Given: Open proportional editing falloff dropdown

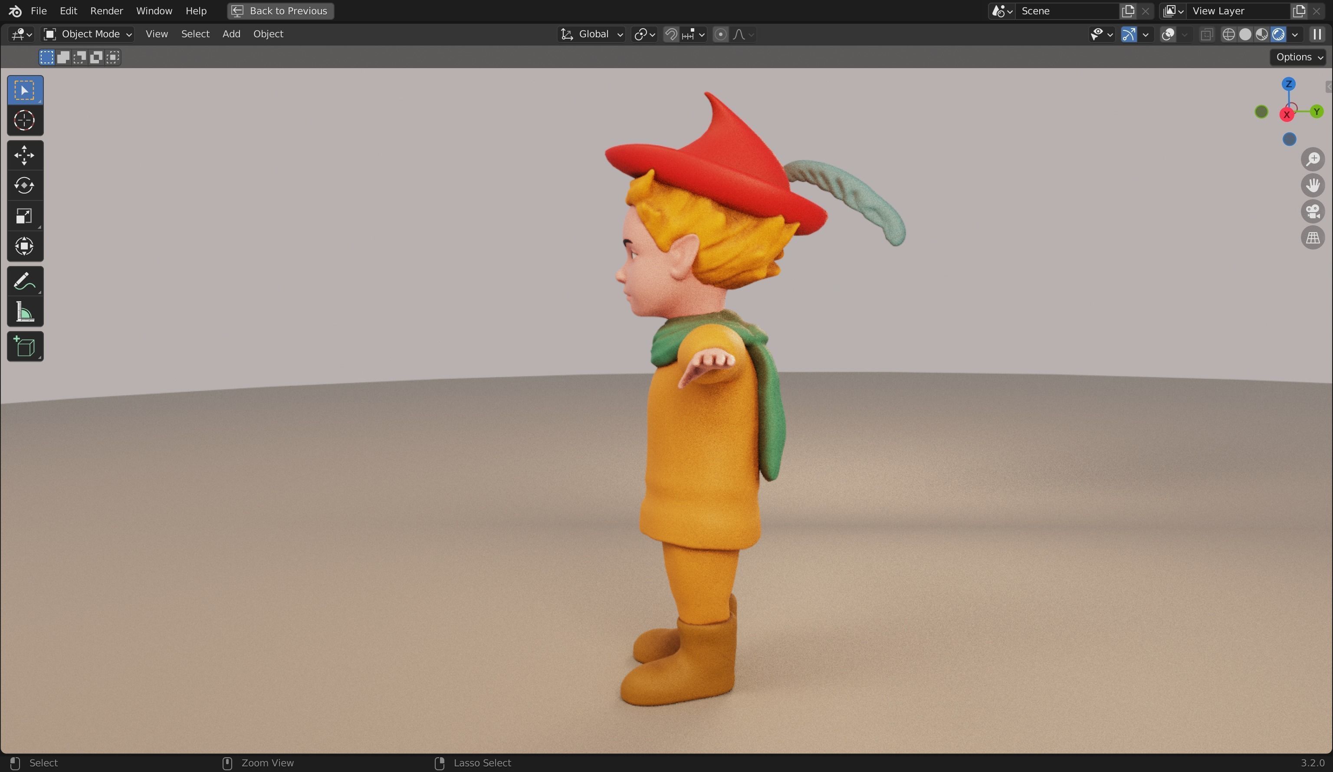Looking at the screenshot, I should (743, 34).
